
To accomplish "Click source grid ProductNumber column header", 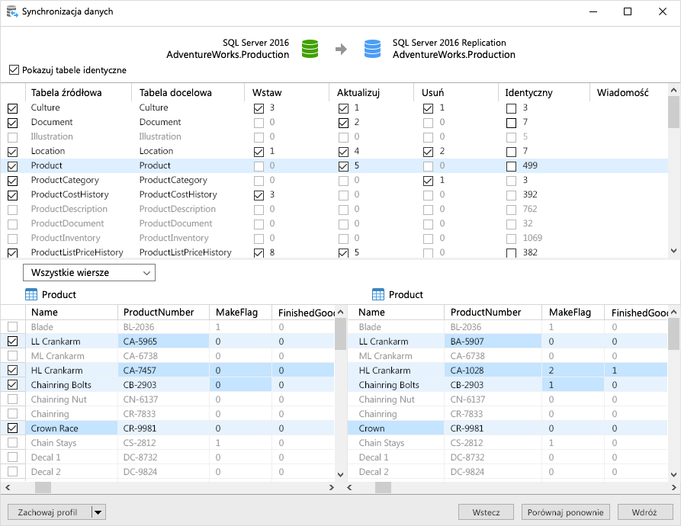I will click(163, 313).
